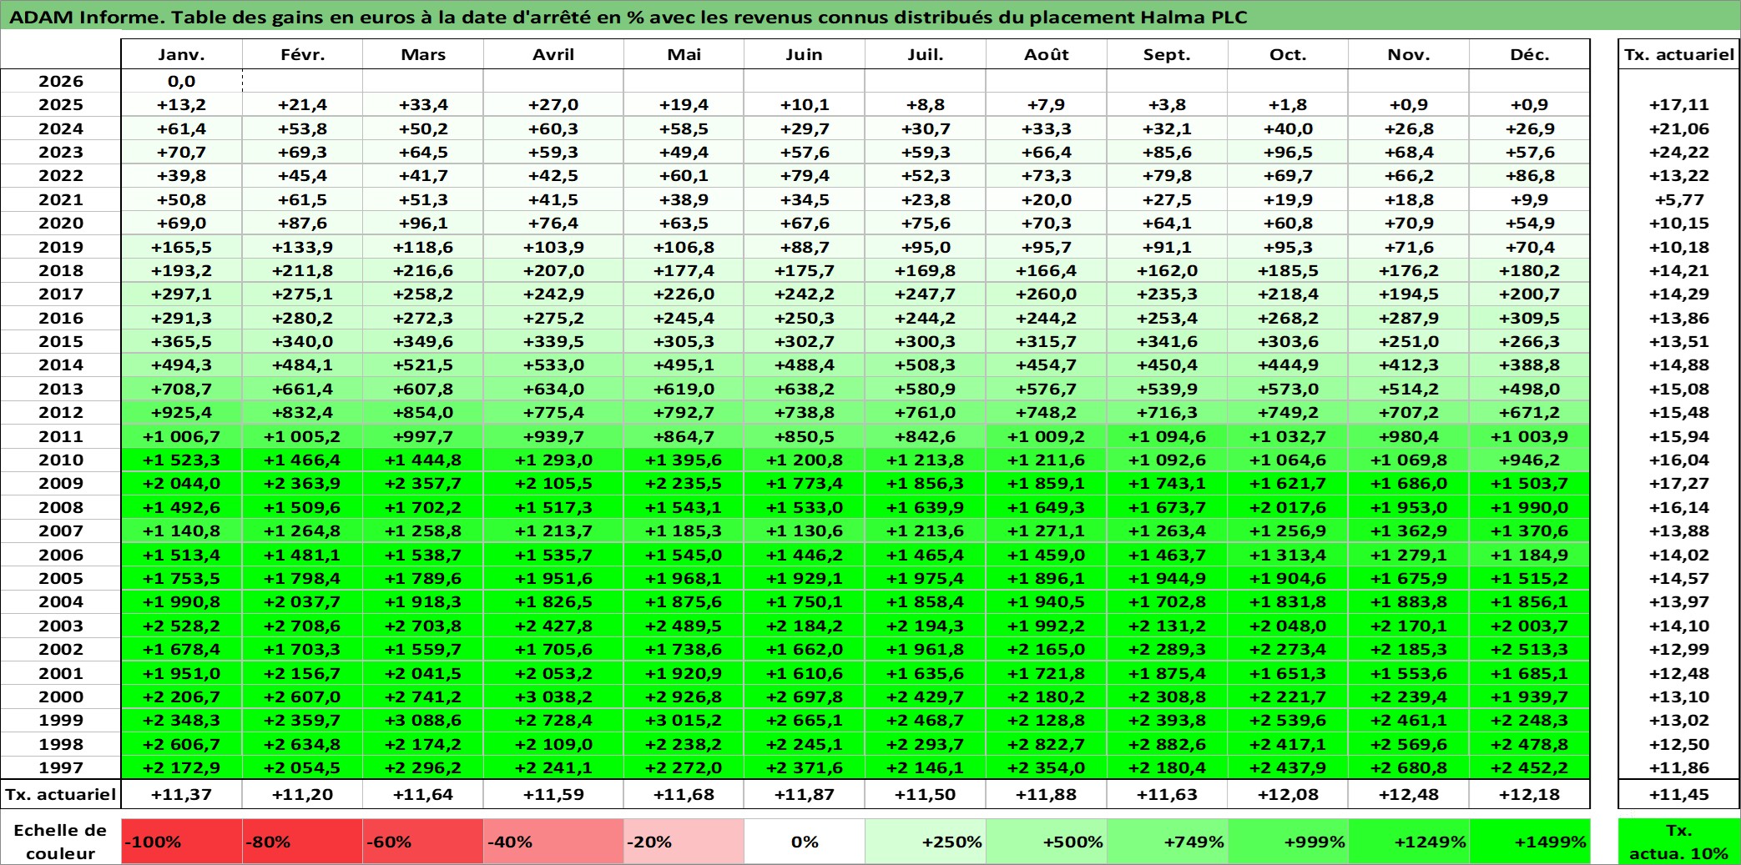Click the +533,0 cell in 2014
1741x865 pixels.
(553, 365)
